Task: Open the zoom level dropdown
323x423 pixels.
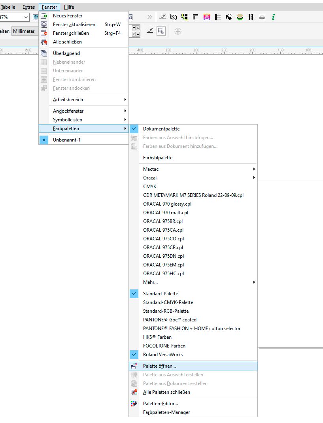Action: pos(26,17)
